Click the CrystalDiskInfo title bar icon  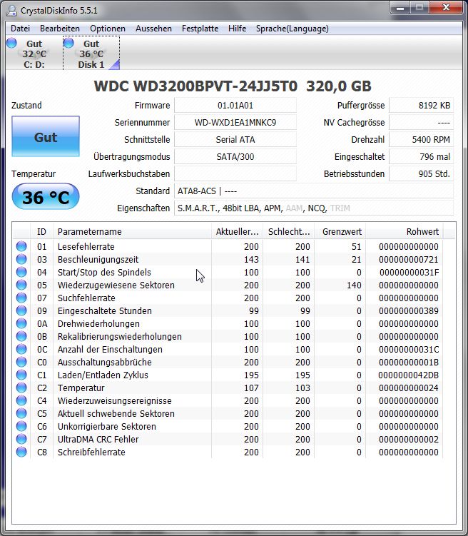[x=11, y=11]
